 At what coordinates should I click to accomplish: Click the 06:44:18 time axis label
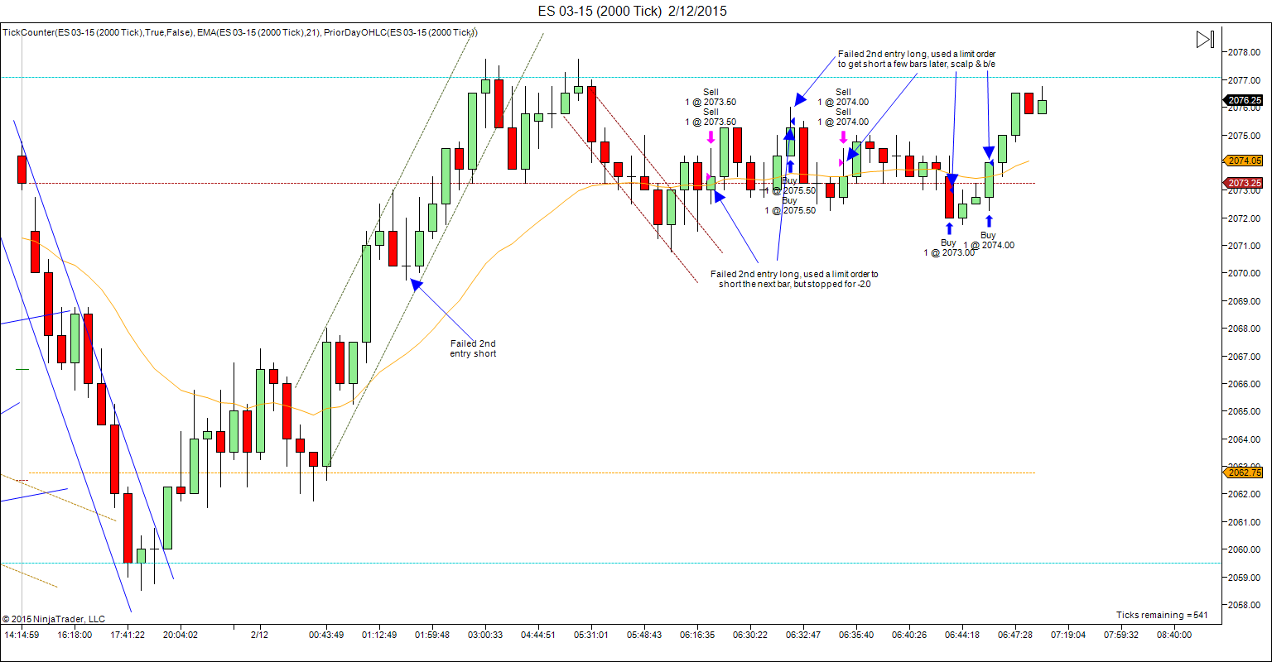[x=962, y=636]
